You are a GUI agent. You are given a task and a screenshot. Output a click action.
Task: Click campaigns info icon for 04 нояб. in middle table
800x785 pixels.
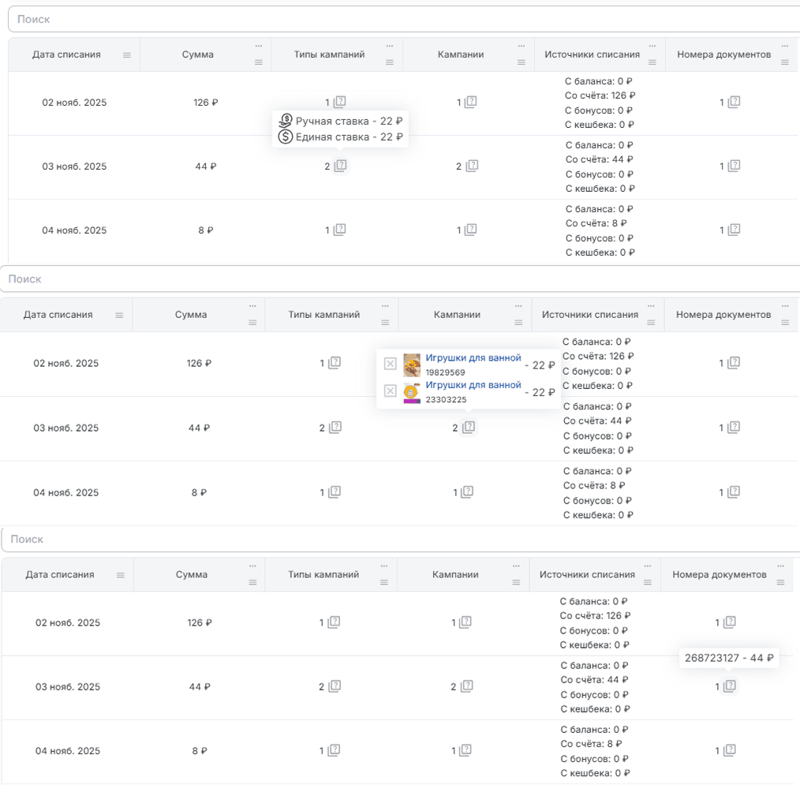[467, 492]
